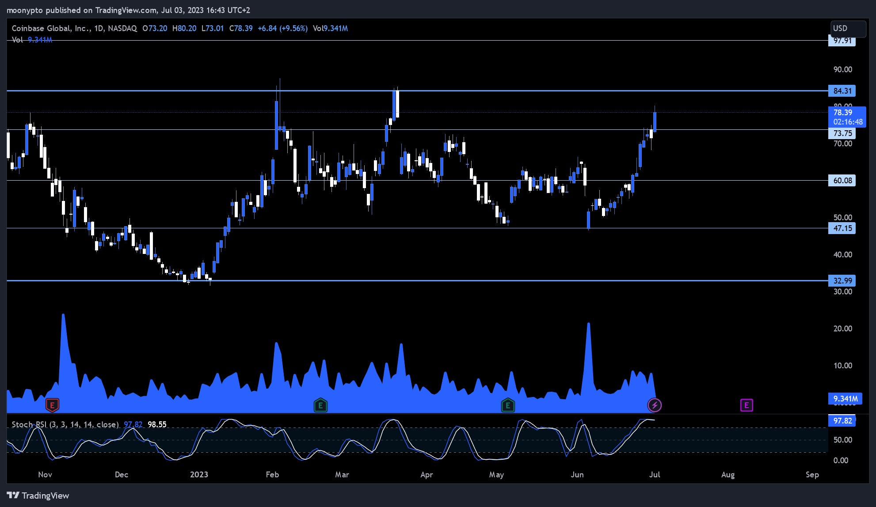Click the magenta upcoming earnings marker near August
This screenshot has height=507, width=876.
point(747,405)
